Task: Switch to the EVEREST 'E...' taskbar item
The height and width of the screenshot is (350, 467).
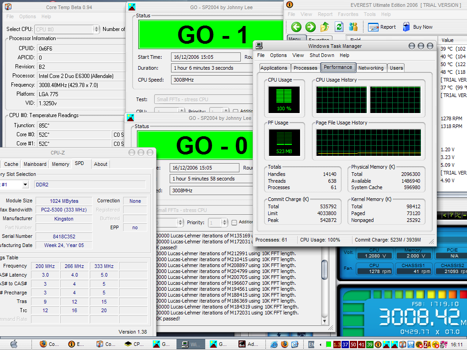Action: [x=76, y=345]
